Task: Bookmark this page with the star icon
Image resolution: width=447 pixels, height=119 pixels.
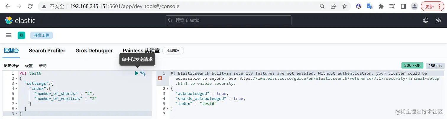Action: (345, 6)
